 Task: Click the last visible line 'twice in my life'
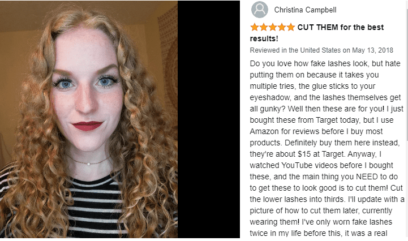(319, 233)
